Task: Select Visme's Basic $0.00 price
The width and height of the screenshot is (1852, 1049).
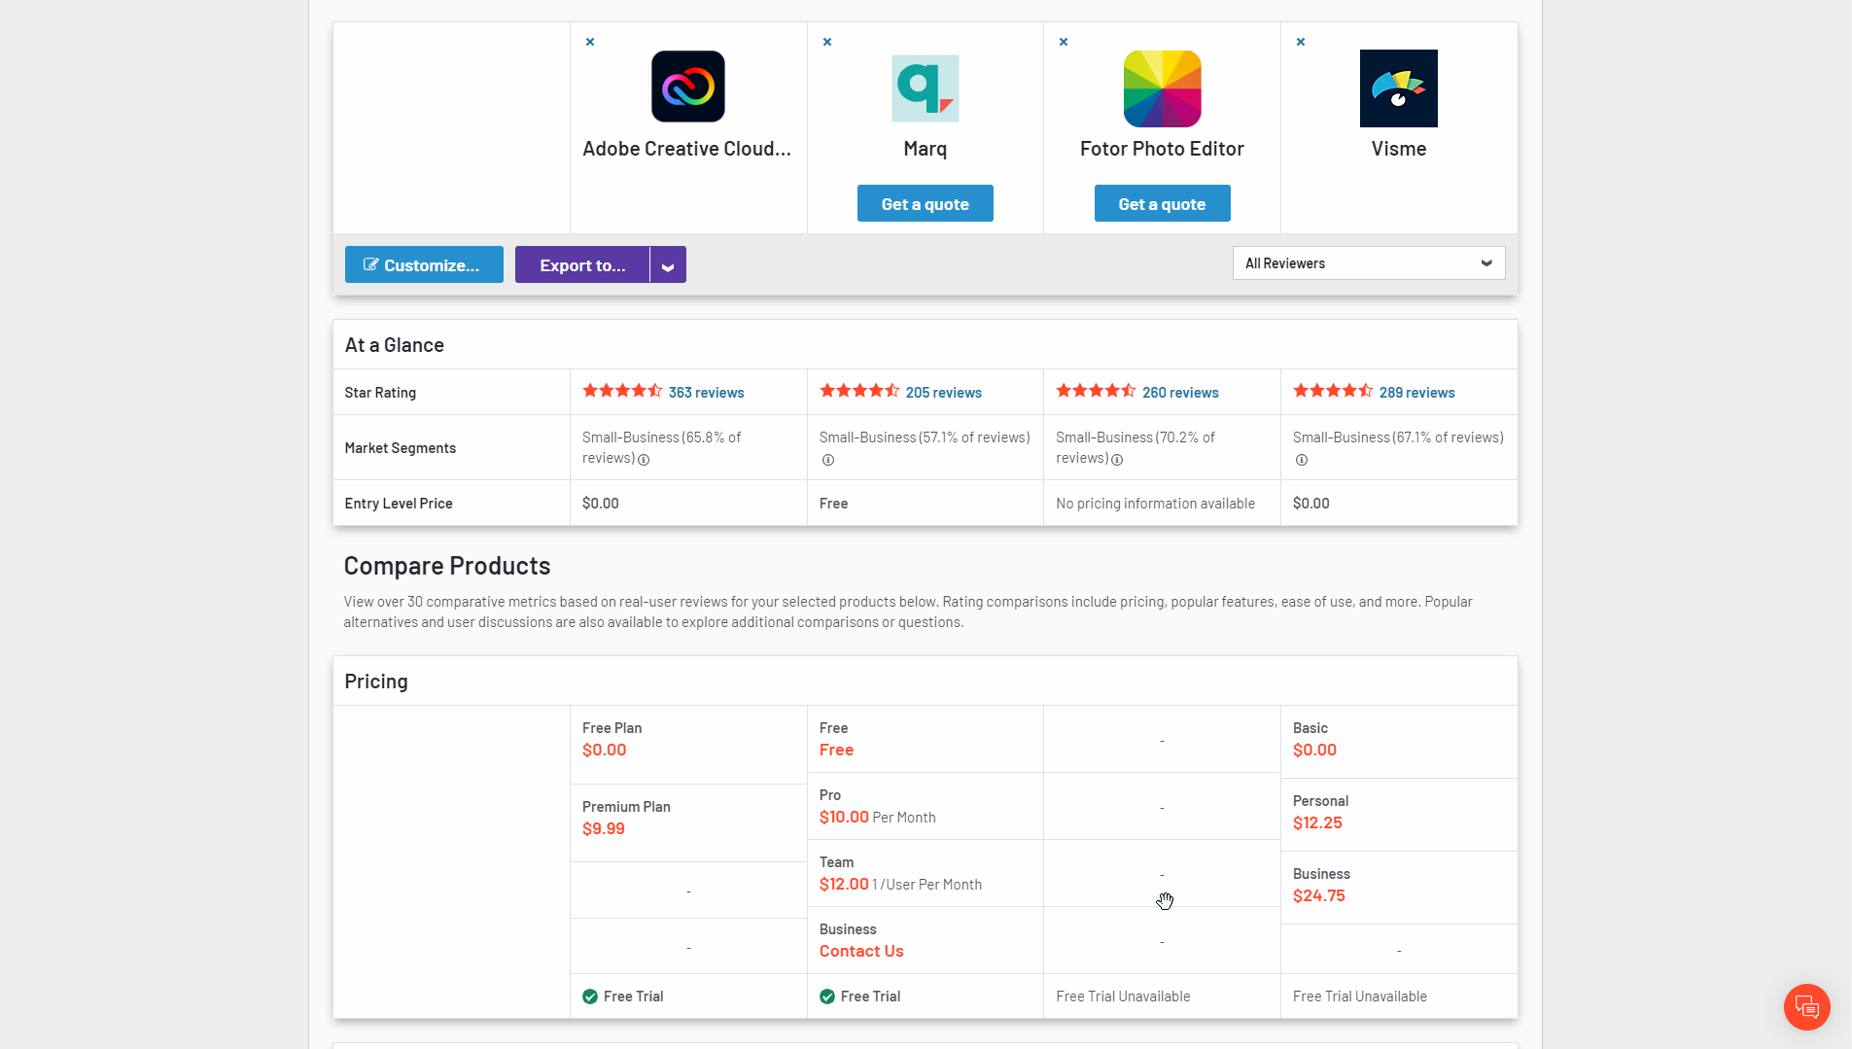Action: pyautogui.click(x=1314, y=750)
